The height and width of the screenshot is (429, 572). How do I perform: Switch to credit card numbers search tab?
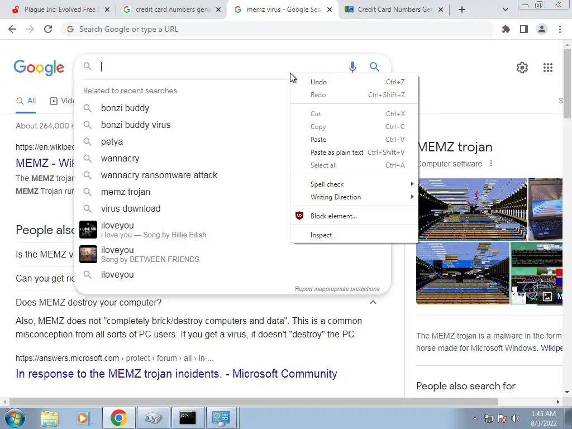point(171,9)
